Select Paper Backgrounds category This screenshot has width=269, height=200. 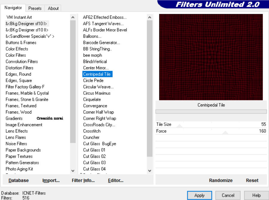(x=23, y=150)
